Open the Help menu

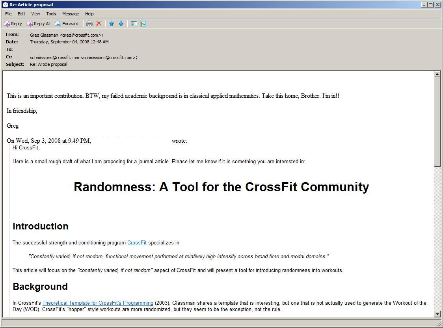(x=89, y=14)
